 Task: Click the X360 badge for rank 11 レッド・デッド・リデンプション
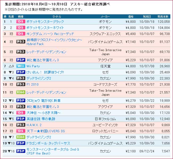(x=21, y=92)
